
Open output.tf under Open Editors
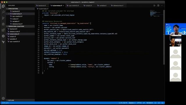coord(21,19)
